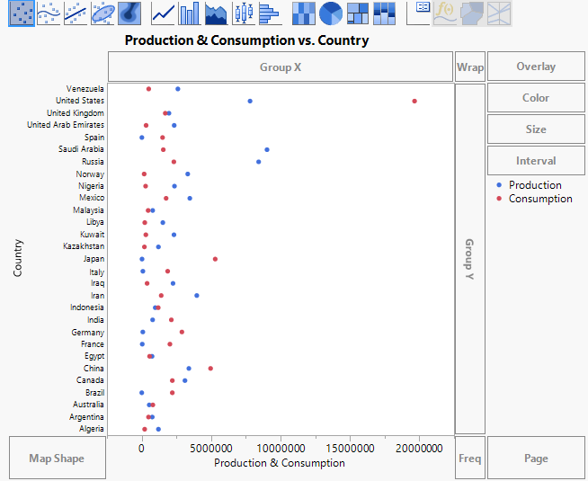
Task: Select the Bar chart element
Action: tap(190, 13)
